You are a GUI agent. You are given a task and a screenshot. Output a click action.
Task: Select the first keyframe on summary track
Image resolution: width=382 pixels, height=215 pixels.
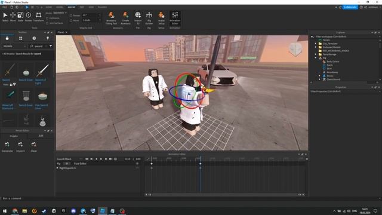click(152, 164)
